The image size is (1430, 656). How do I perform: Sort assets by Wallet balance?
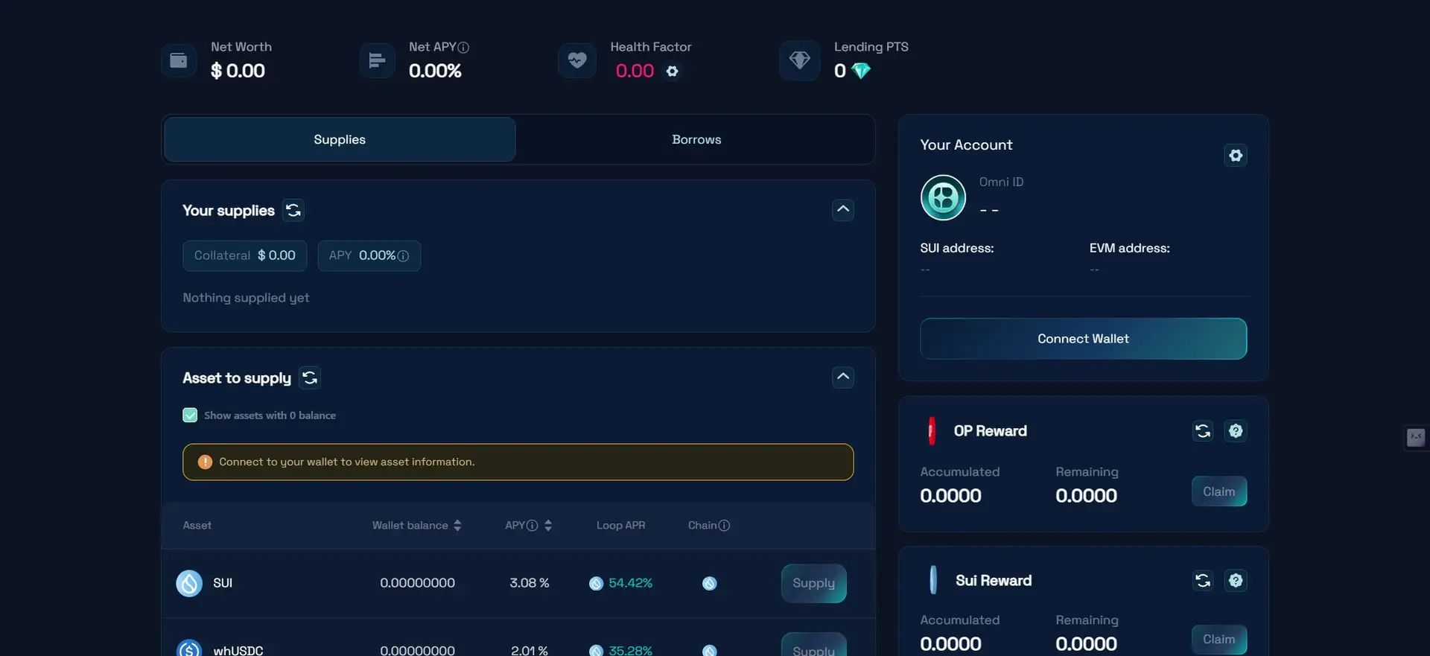point(457,526)
